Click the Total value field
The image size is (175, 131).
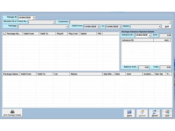point(166,67)
